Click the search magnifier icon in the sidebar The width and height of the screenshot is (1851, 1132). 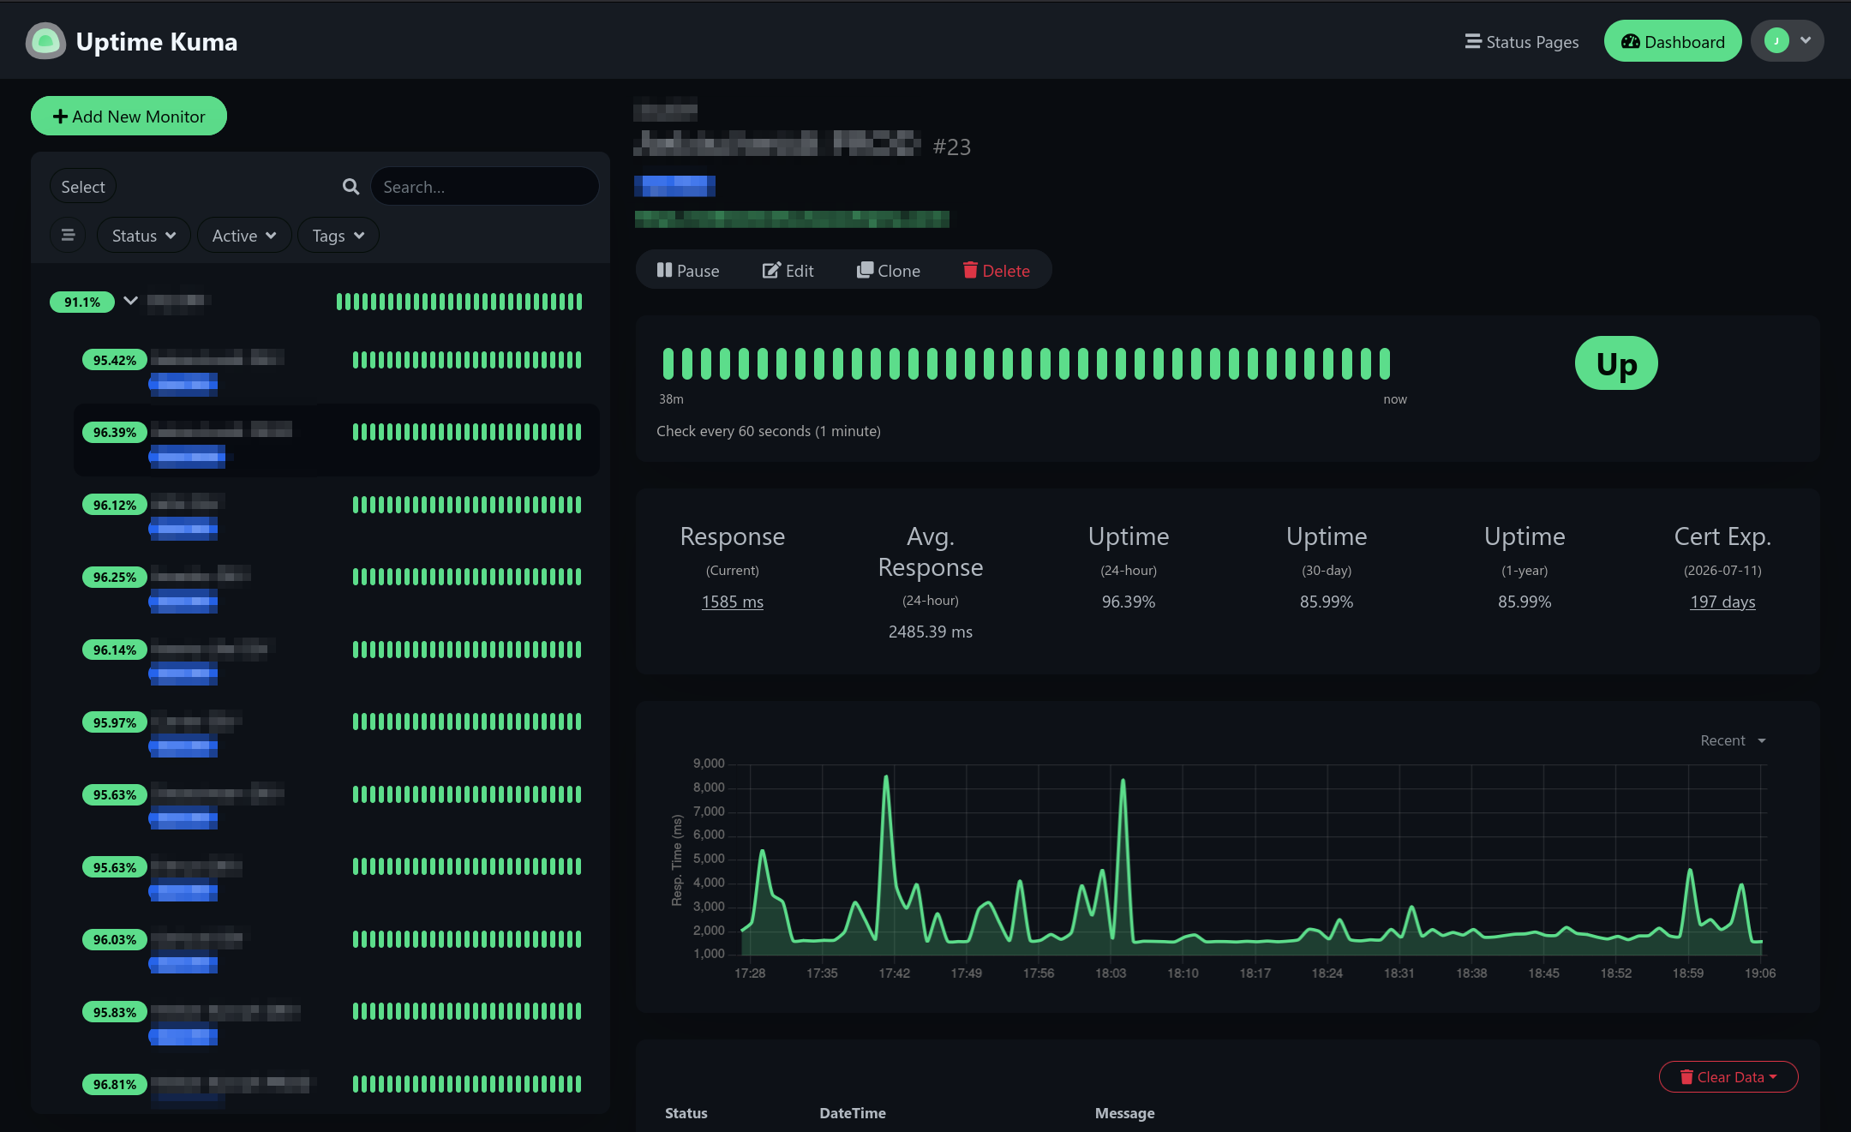coord(350,186)
